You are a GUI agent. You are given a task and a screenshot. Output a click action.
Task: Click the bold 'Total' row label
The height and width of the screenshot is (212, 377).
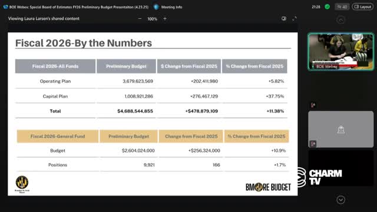tap(55, 111)
